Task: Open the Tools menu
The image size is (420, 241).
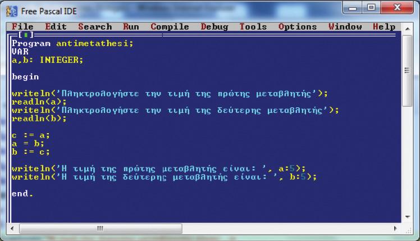Action: [253, 26]
